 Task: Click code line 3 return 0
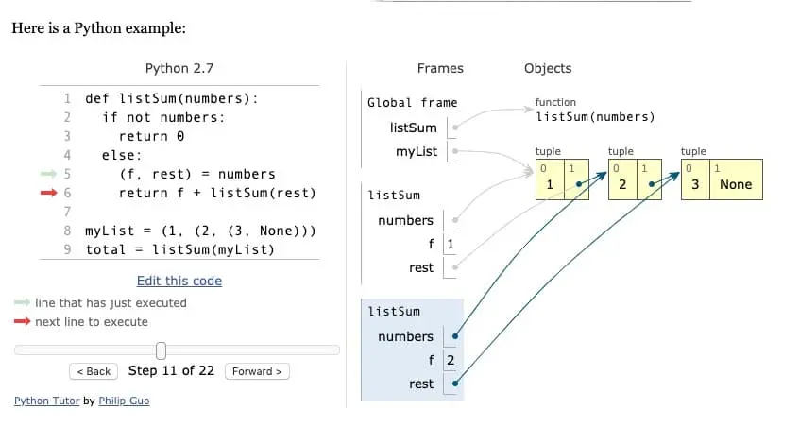[x=151, y=136]
